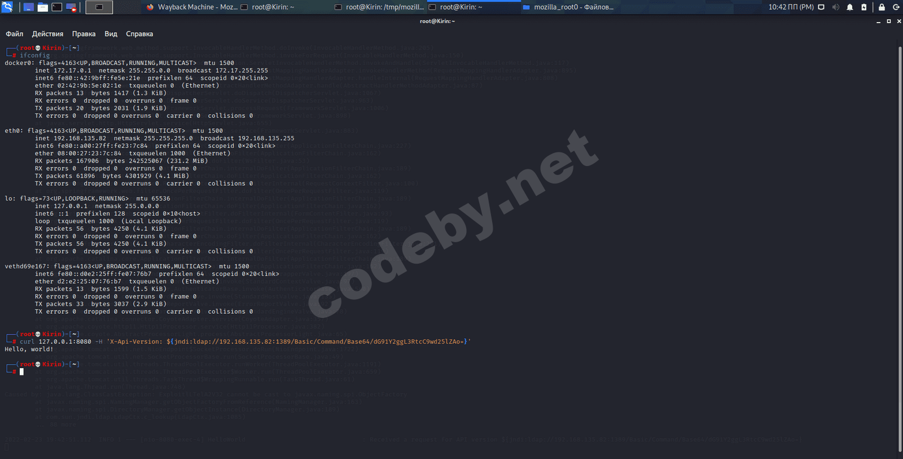Screen dimensions: 903x459
Task: Click the Hello, world! output
Action: [x=29, y=349]
